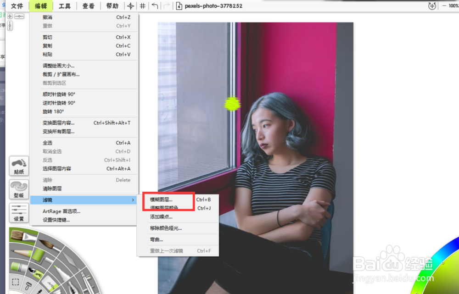Choose 粘贴 from the Edit menu
Image resolution: width=459 pixels, height=294 pixels.
tap(84, 54)
